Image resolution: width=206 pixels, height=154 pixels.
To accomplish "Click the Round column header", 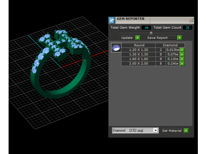I will coord(139,45).
